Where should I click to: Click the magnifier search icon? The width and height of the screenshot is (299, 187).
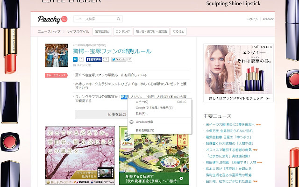[x=119, y=19]
